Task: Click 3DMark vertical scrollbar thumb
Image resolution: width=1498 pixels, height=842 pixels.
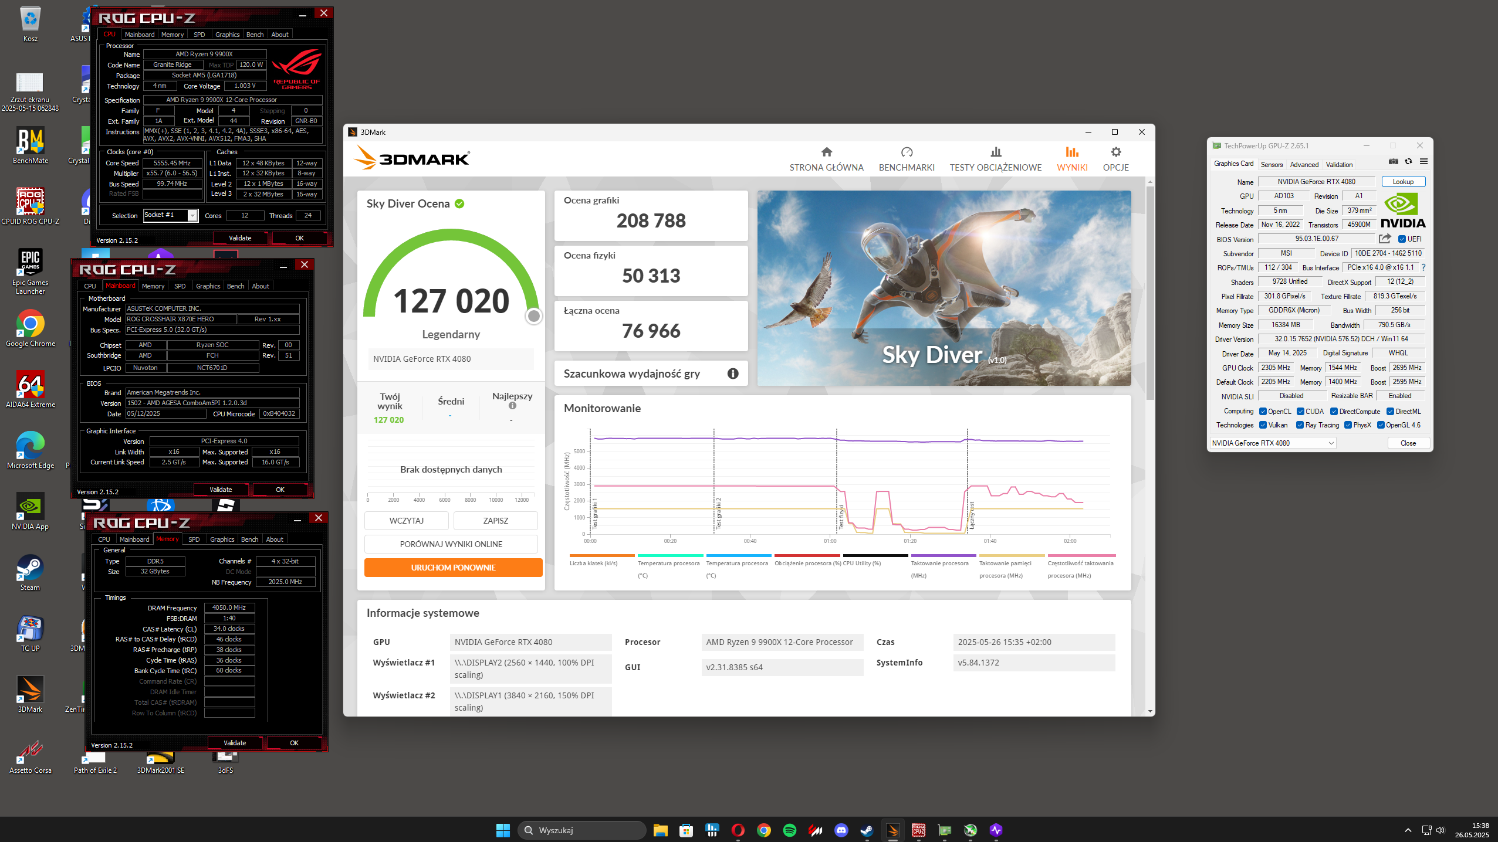Action: tap(1150, 293)
